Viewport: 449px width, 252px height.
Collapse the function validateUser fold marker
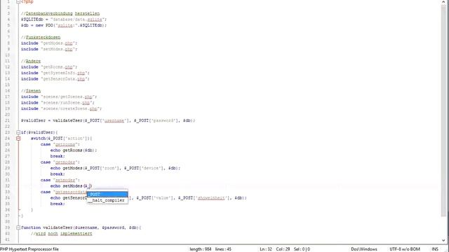pos(18,227)
